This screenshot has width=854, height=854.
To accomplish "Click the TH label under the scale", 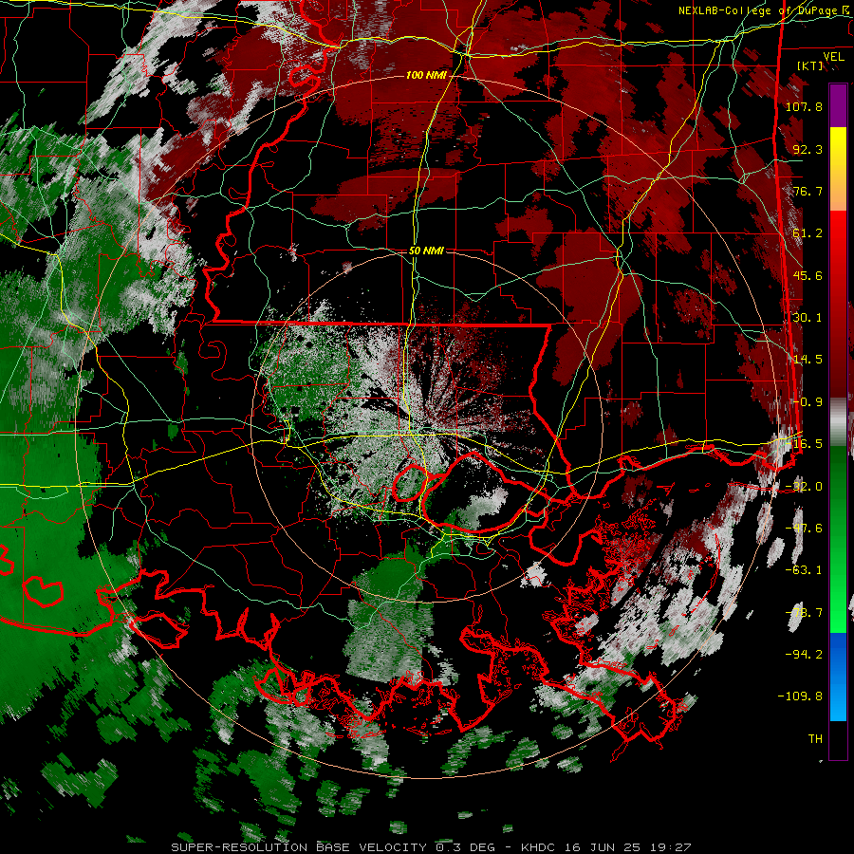I will click(815, 739).
